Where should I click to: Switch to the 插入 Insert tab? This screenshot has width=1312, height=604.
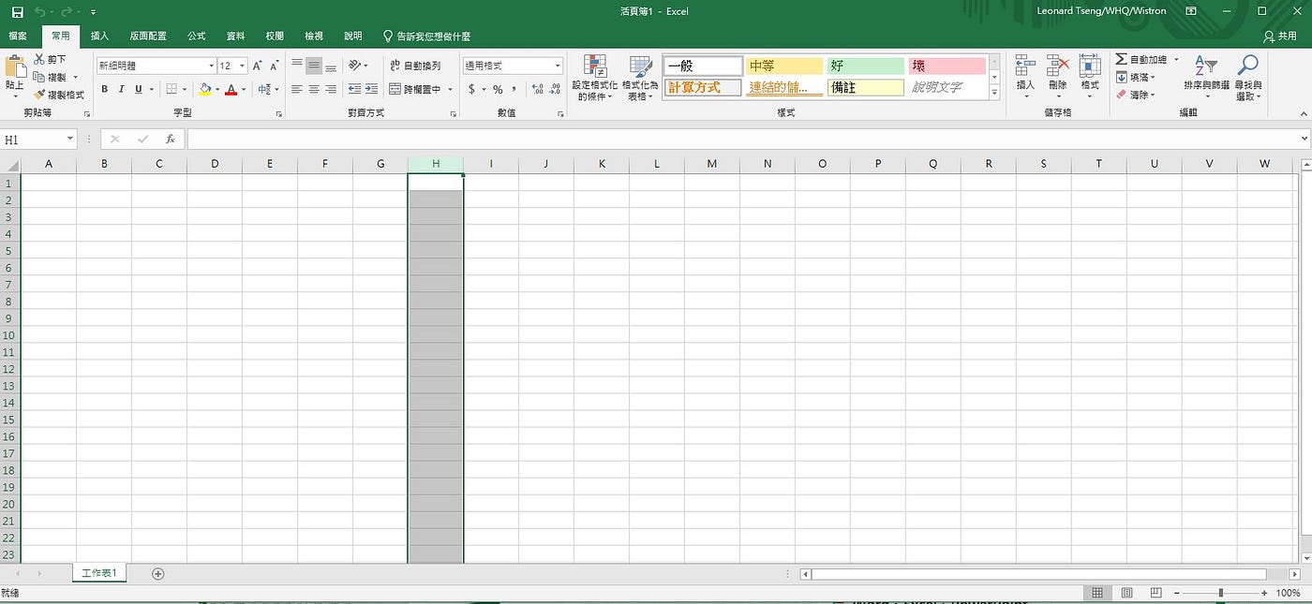click(99, 36)
